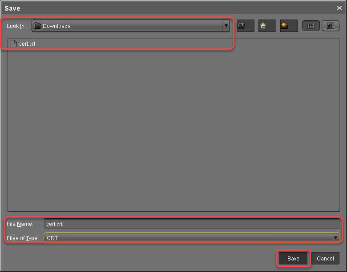Screen dimensions: 347x272
Task: Select the cert.crt file in the list
Action: (27, 44)
